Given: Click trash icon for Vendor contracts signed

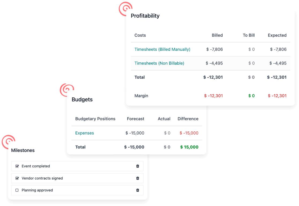Looking at the screenshot, I should click(138, 178).
